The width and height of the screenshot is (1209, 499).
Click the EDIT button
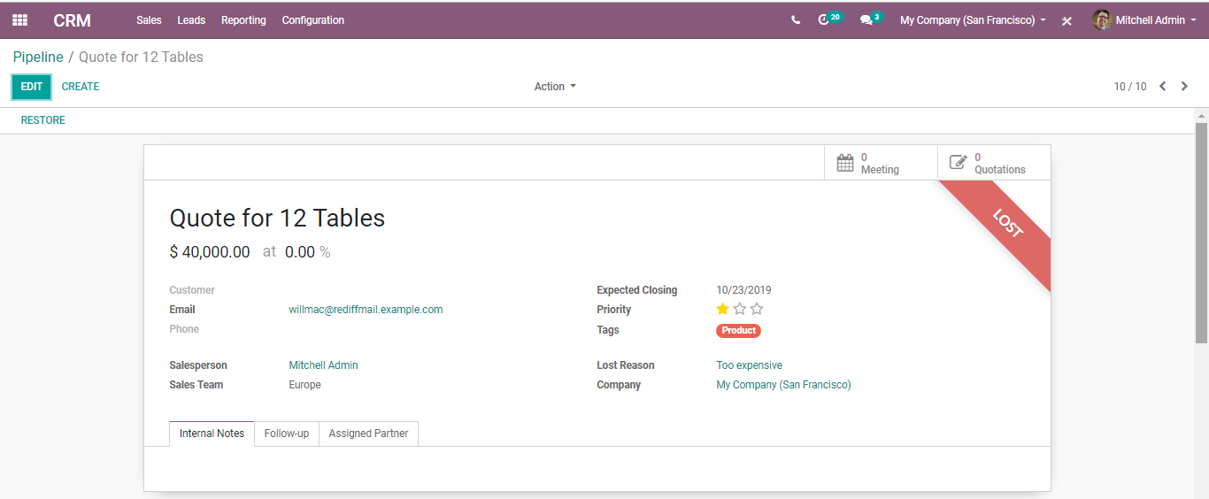[32, 87]
